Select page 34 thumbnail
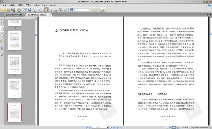The width and height of the screenshot is (212, 129). coord(14,40)
